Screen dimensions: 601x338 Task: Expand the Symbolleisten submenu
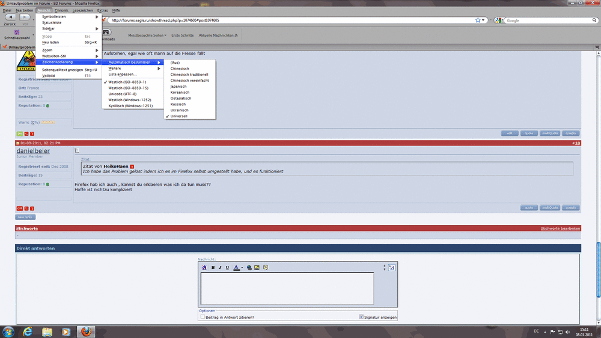coord(69,16)
